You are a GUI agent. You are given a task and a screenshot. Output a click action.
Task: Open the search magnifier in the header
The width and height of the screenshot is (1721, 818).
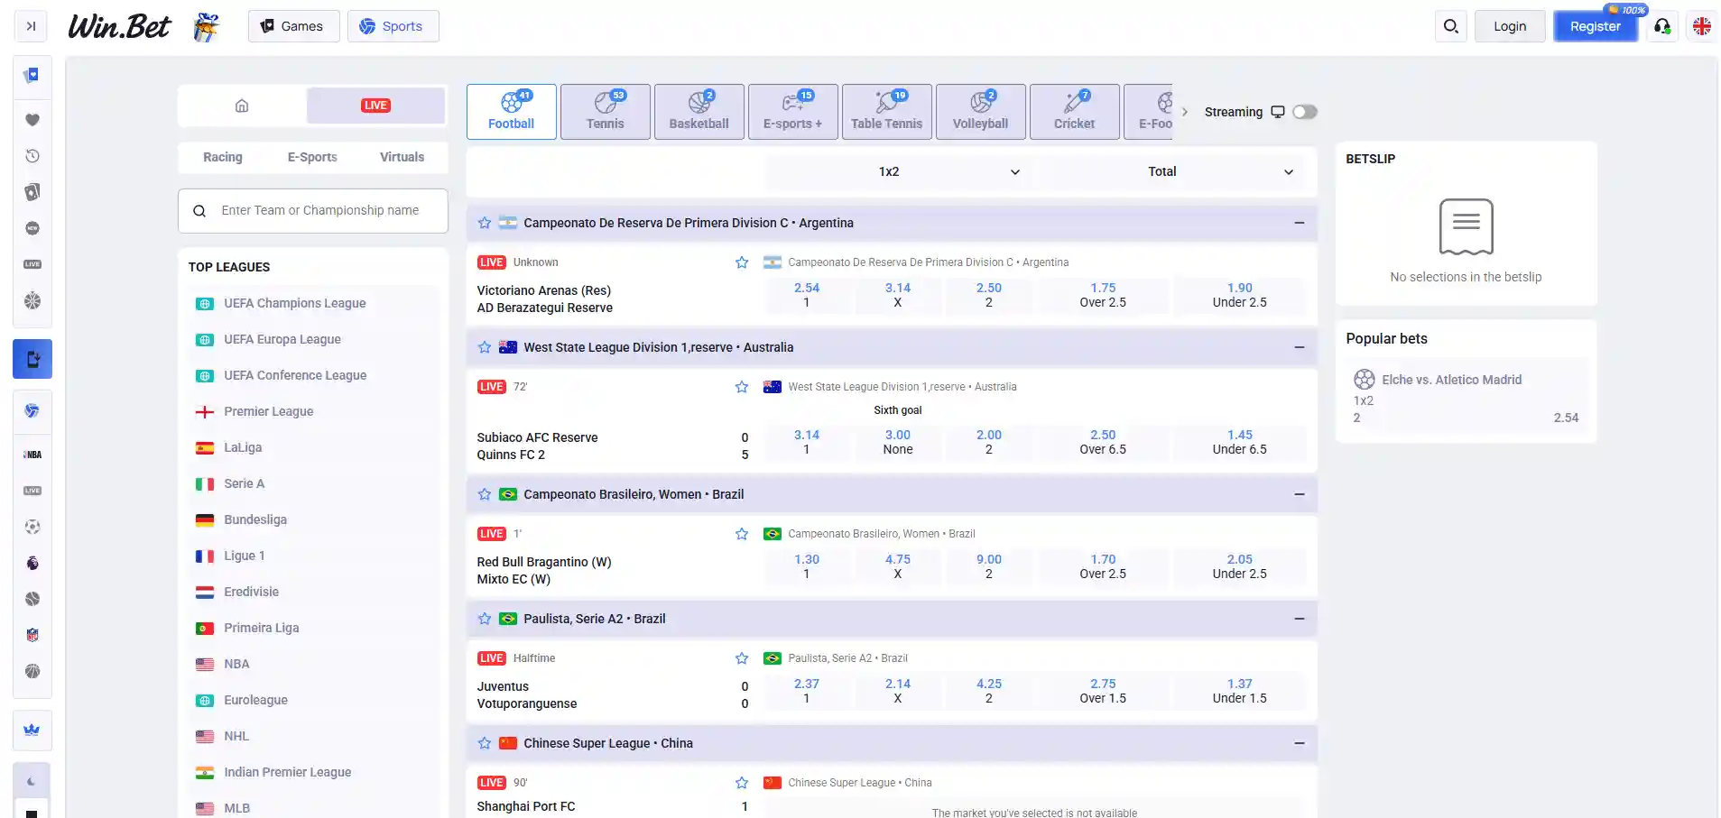(1450, 26)
